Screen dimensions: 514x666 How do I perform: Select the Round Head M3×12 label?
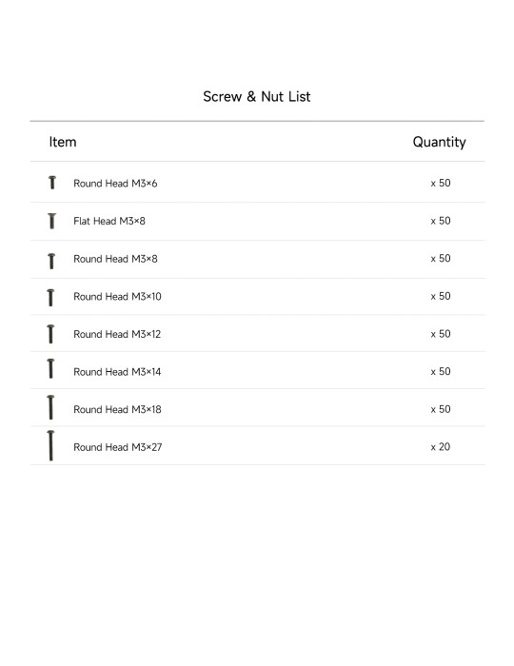[x=117, y=334]
